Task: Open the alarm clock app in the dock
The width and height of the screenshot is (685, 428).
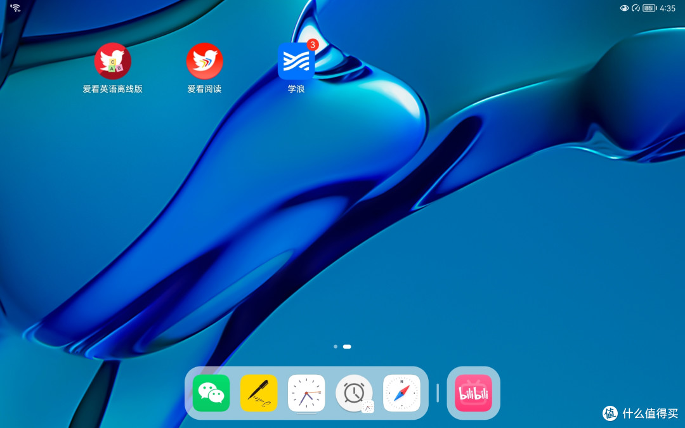Action: click(354, 393)
